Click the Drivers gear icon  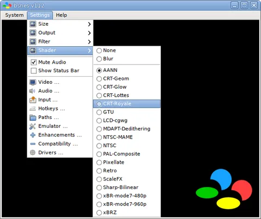coord(33,153)
